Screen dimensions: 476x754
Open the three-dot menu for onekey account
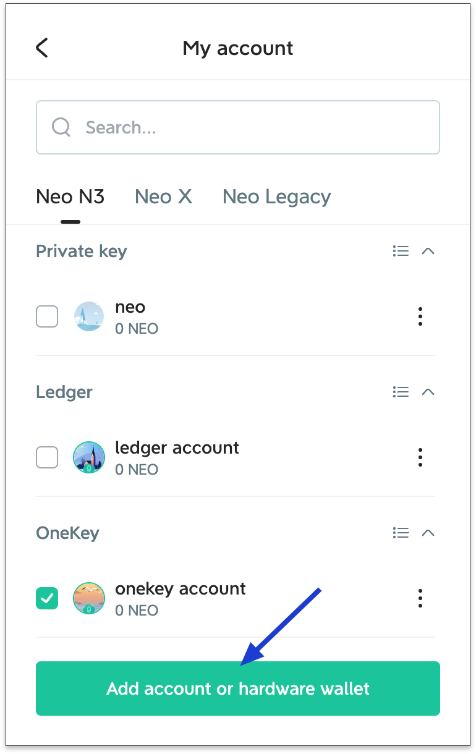[x=420, y=598]
